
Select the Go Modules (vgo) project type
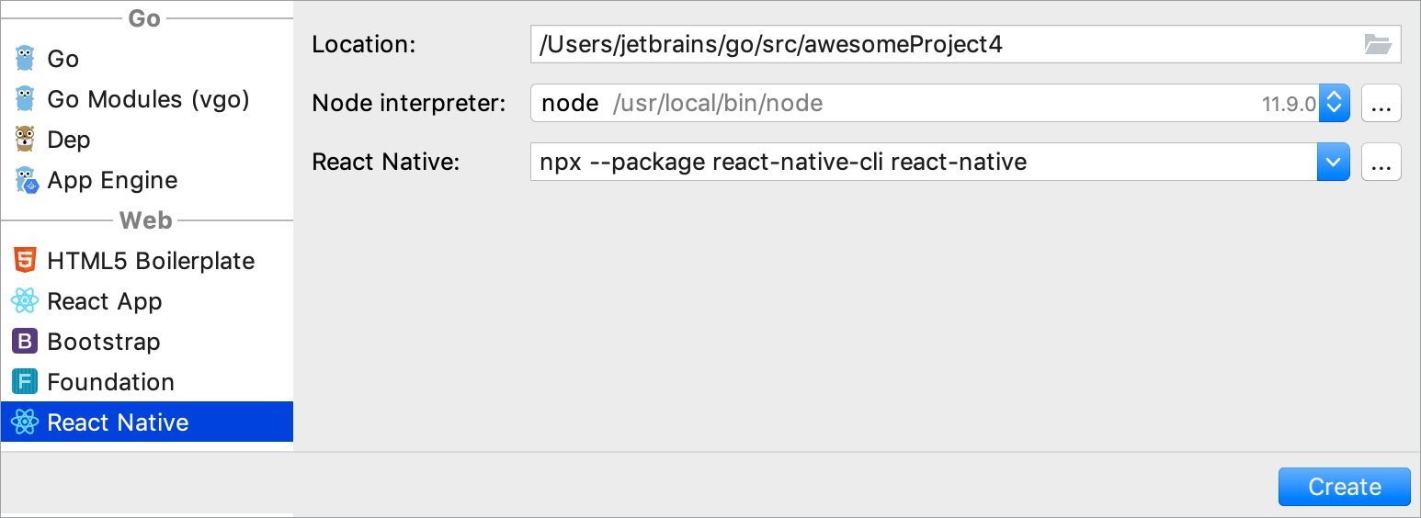tap(148, 99)
